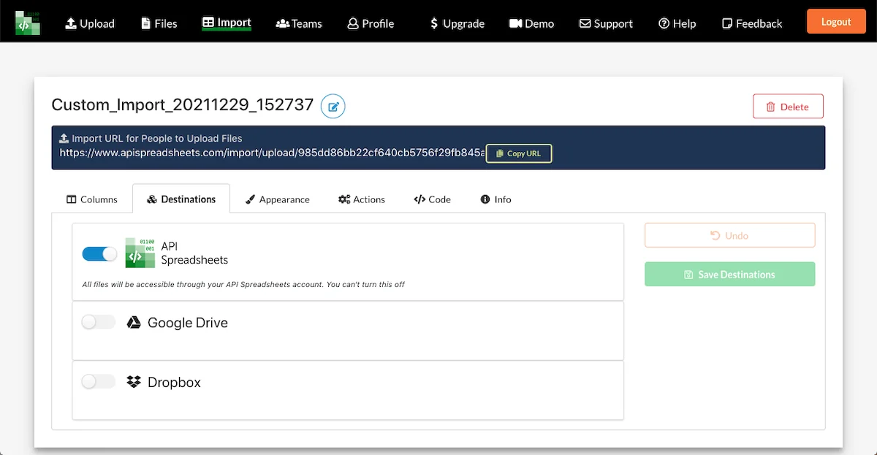The width and height of the screenshot is (877, 455).
Task: Click the Google Drive logo icon
Action: point(134,323)
